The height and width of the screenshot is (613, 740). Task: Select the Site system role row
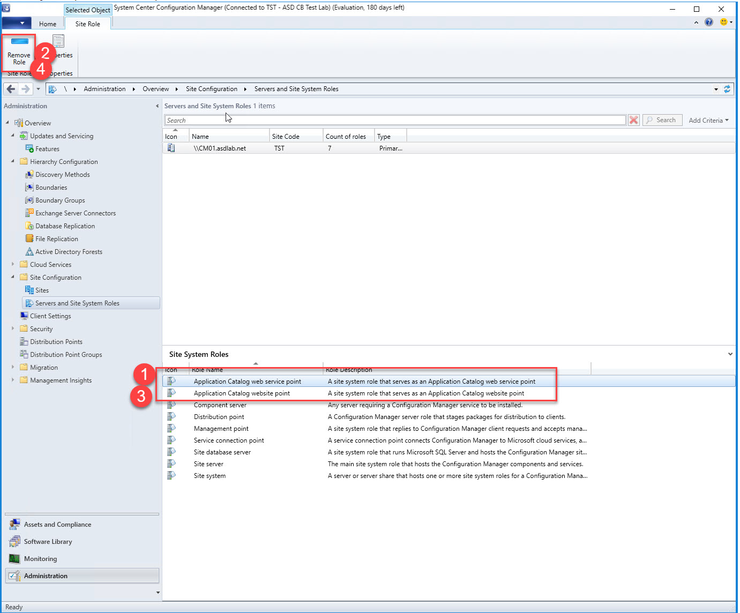point(448,476)
